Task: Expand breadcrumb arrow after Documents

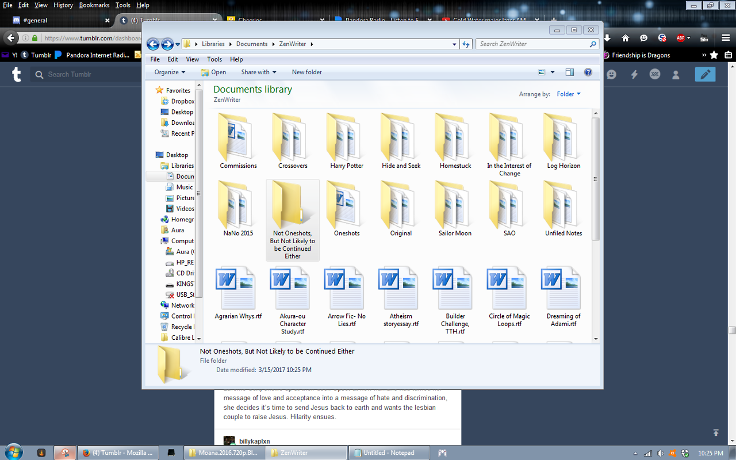Action: pyautogui.click(x=273, y=44)
